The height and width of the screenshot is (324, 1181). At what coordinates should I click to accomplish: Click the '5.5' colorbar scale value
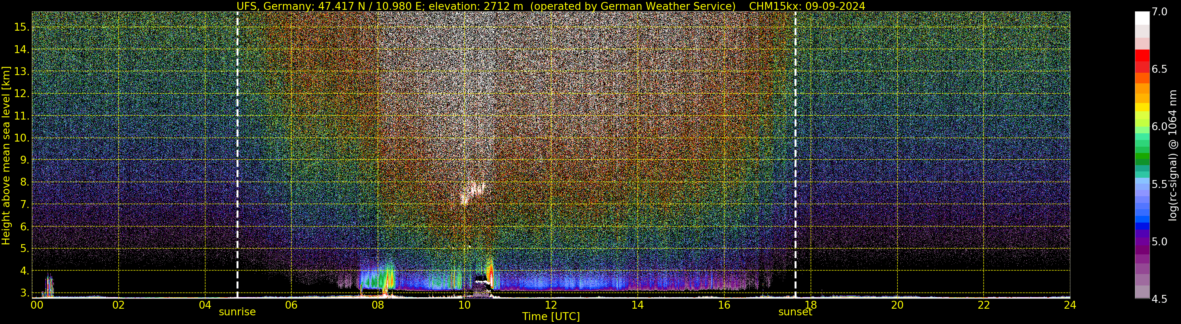[x=1159, y=184]
